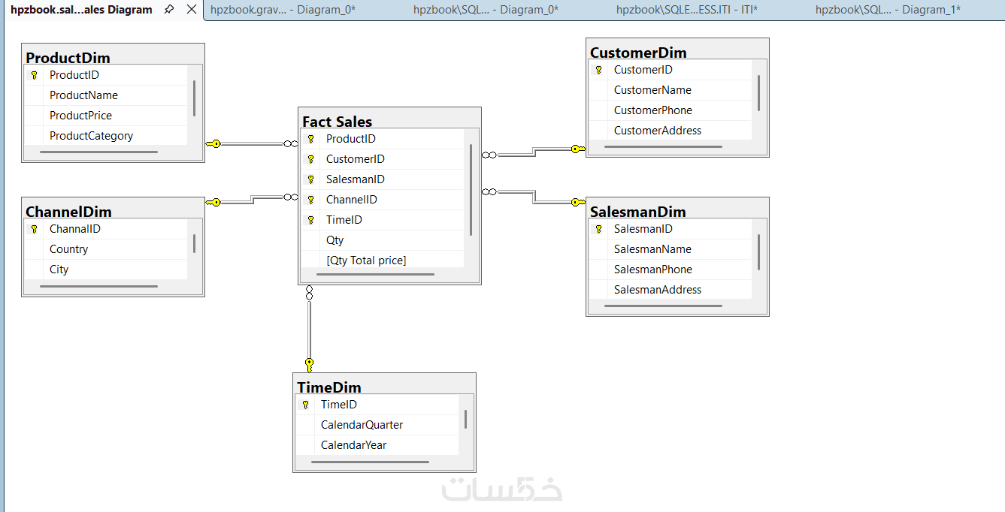Close the Sales Diagram tab
The height and width of the screenshot is (512, 1005).
point(192,10)
